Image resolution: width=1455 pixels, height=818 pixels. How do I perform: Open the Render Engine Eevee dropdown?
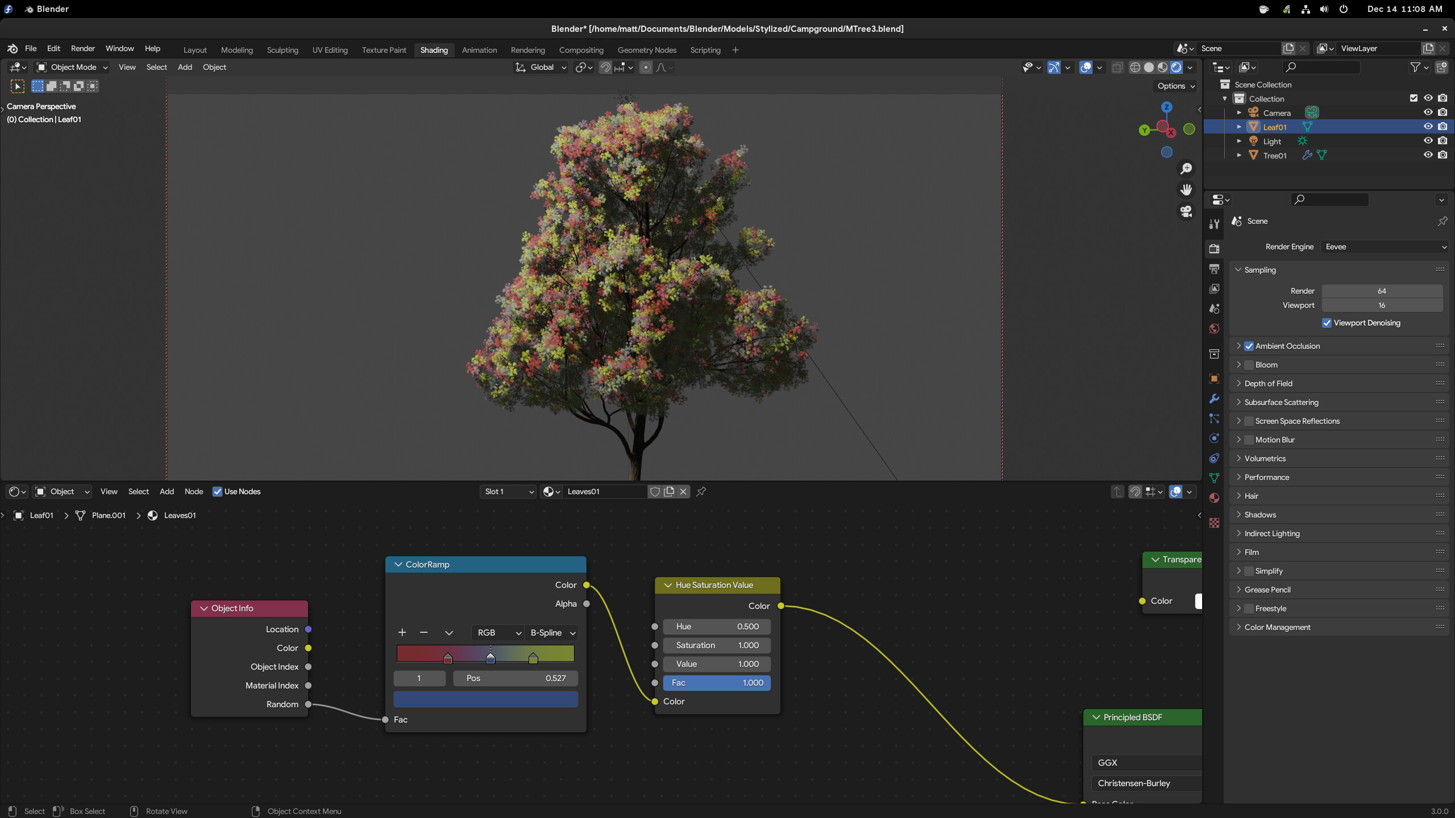pos(1385,247)
